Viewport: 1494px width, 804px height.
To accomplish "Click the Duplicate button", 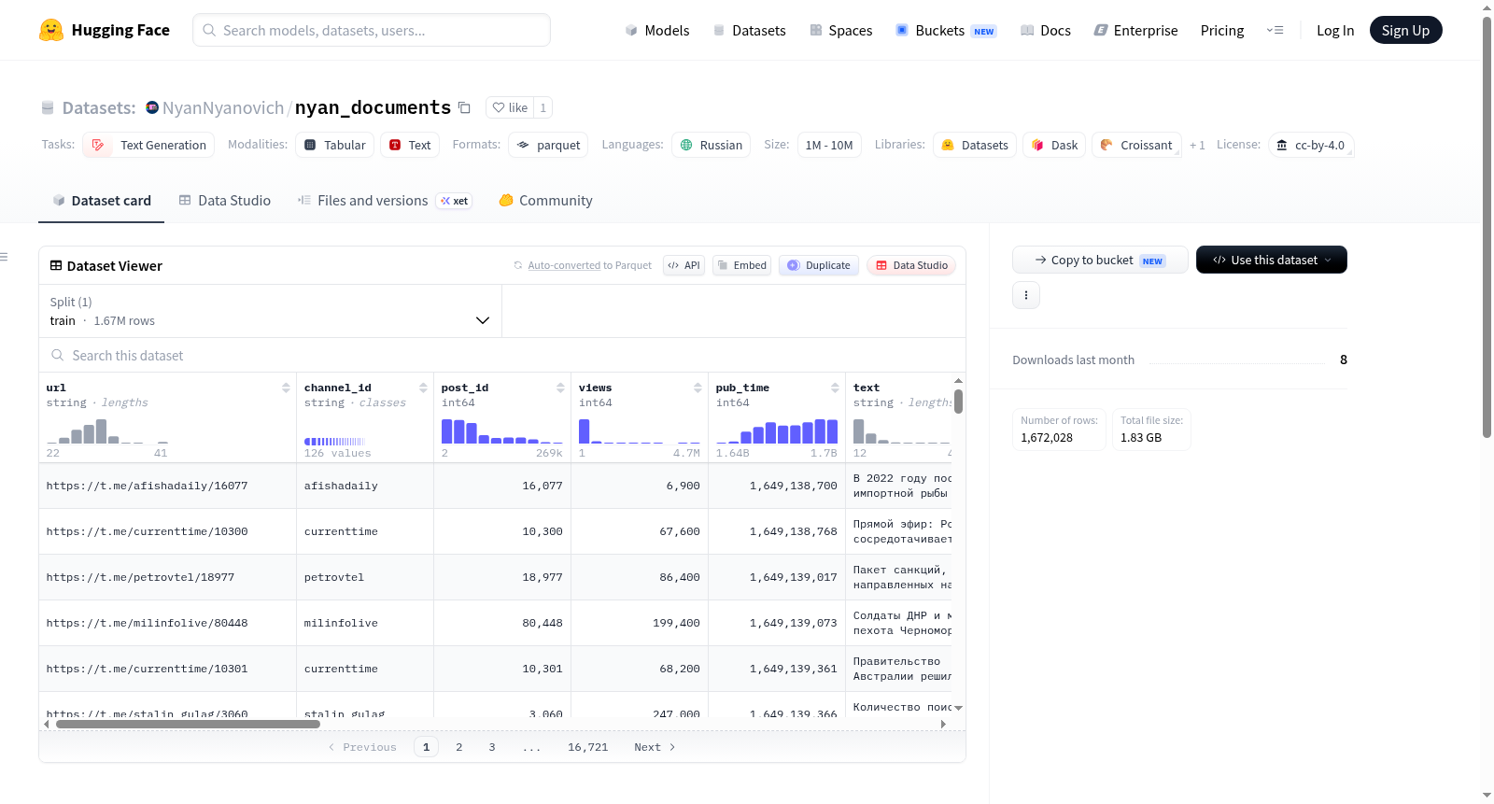I will 819,265.
